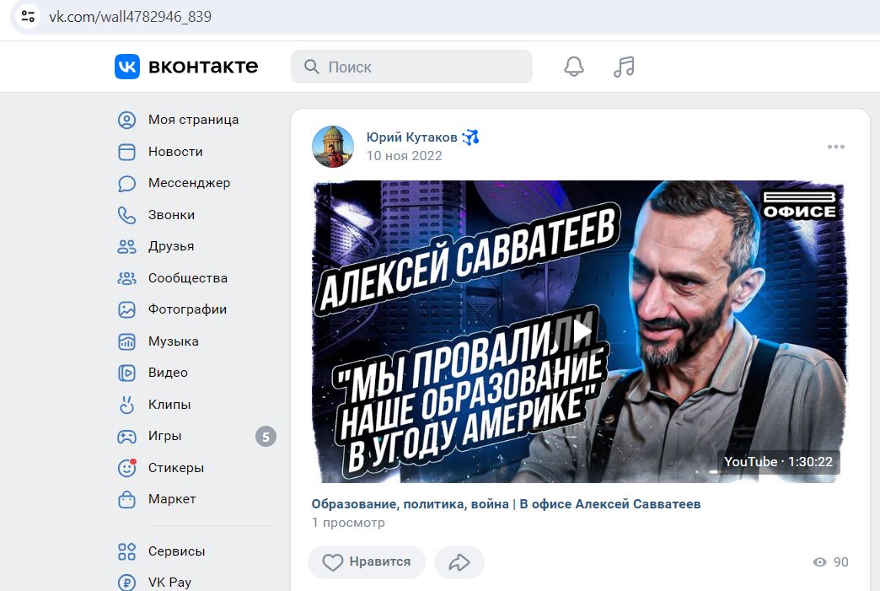Click the site info icon in address bar

click(28, 16)
